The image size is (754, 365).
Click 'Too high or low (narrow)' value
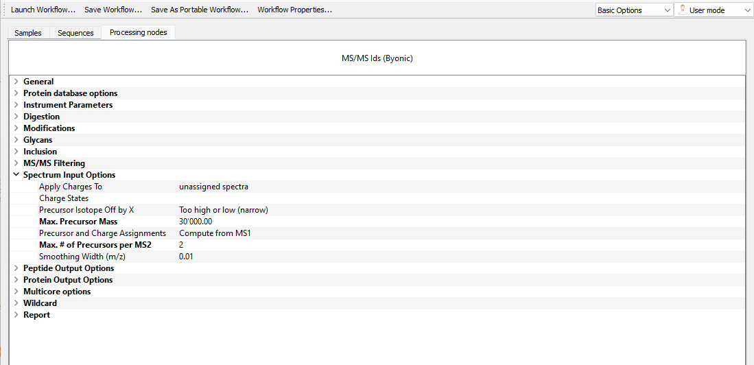point(223,210)
